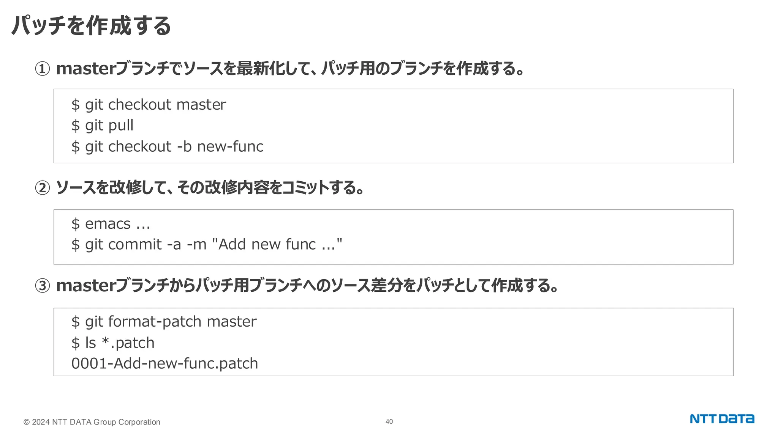Click the 'emacs ...' command line
The height and width of the screenshot is (437, 778).
coord(111,224)
